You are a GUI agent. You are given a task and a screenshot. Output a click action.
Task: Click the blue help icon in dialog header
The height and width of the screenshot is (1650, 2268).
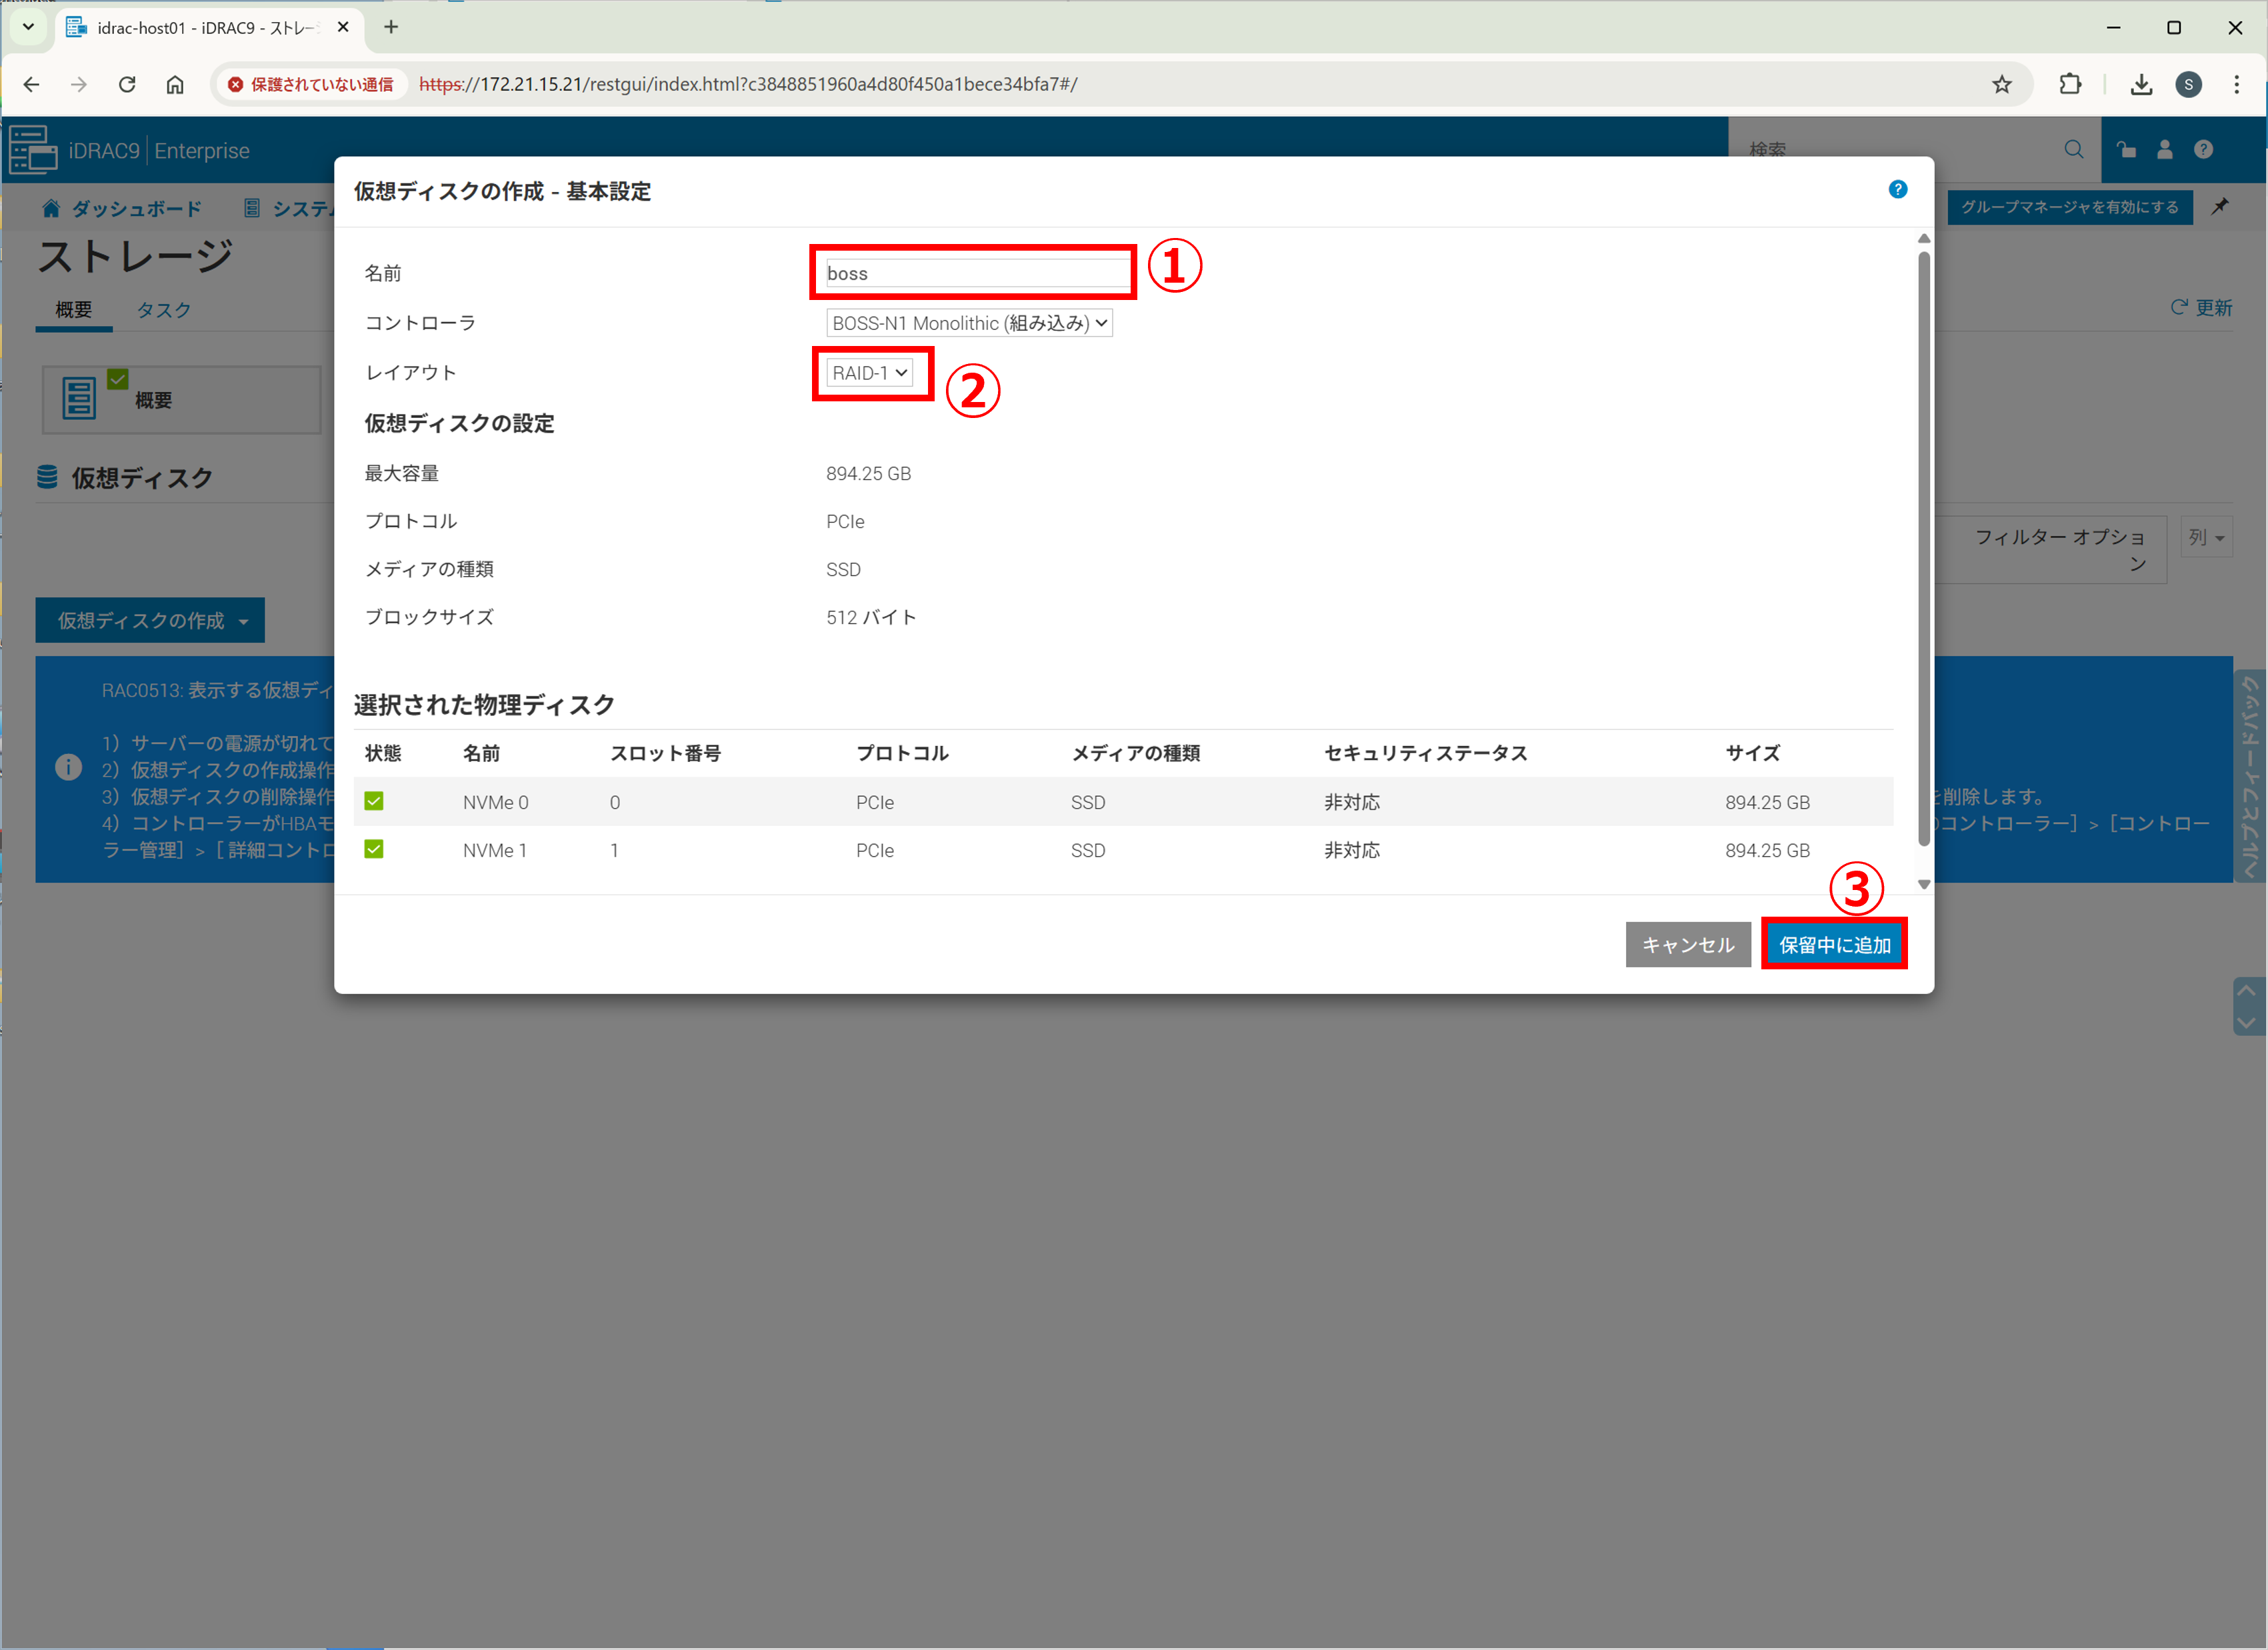click(1897, 190)
